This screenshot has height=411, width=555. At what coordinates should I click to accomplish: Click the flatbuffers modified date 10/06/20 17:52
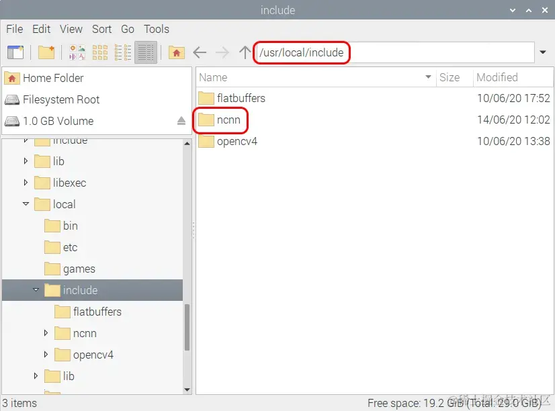coord(513,98)
